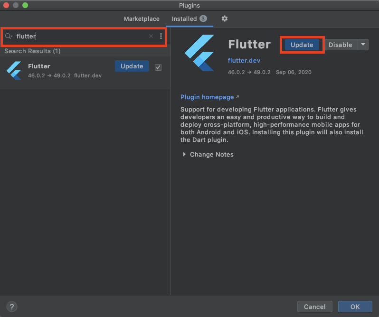379x317 pixels.
Task: Confirm with the OK button
Action: [x=355, y=307]
